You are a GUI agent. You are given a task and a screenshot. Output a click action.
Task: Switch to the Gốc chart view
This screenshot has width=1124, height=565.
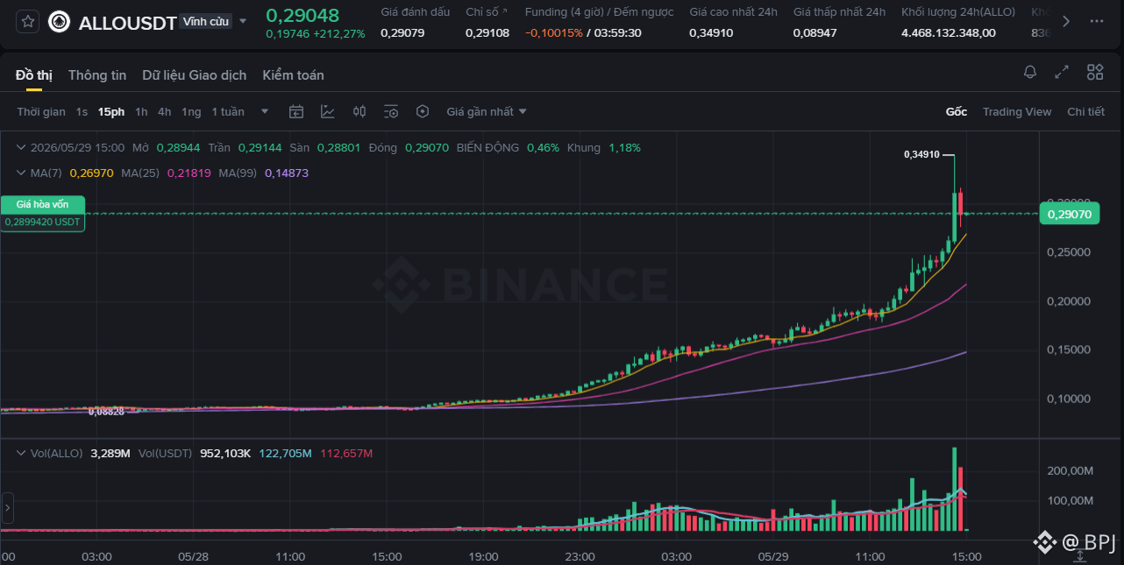point(956,111)
